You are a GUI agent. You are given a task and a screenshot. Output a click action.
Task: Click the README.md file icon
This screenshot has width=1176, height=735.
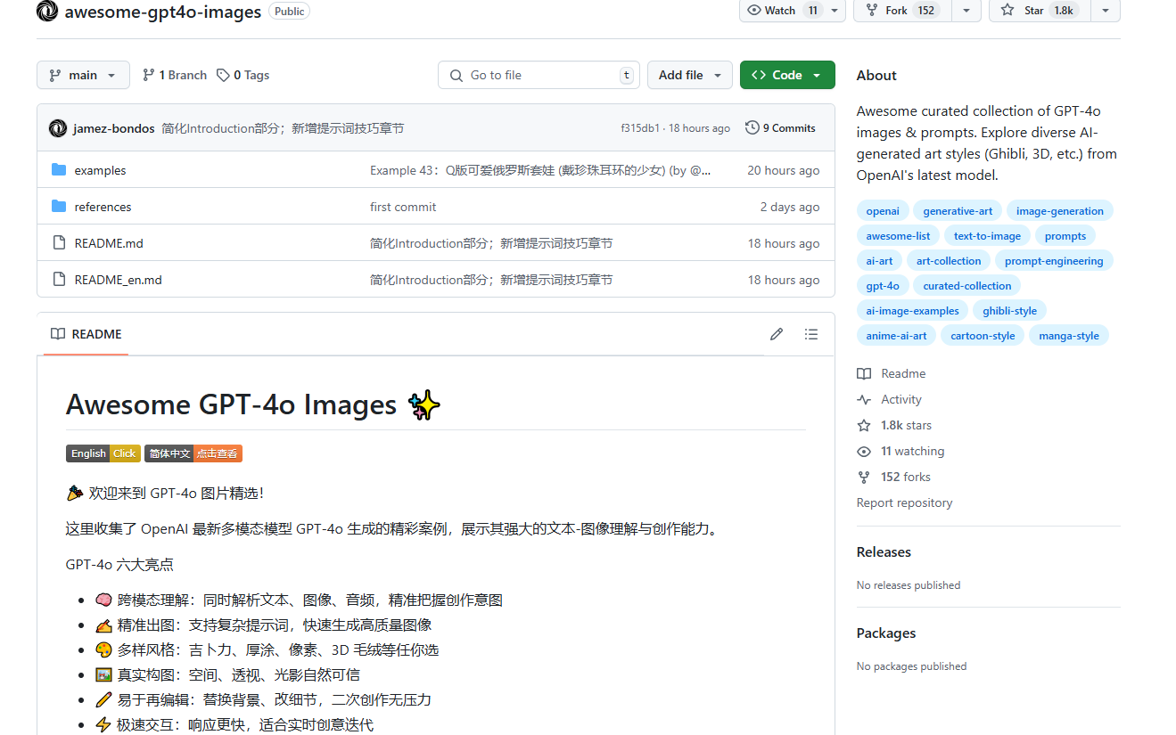59,243
